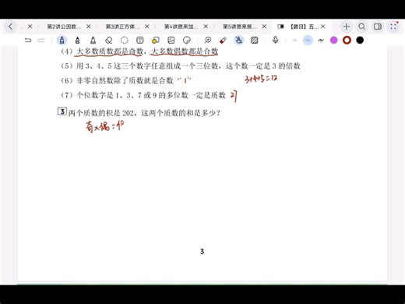Image resolution: width=405 pixels, height=304 pixels.
Task: Pick the purple pen color
Action: coord(334,41)
